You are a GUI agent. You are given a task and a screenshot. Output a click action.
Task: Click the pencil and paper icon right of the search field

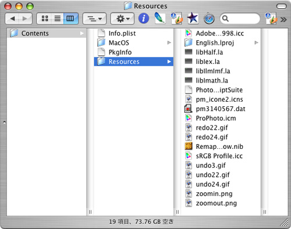click(271, 18)
